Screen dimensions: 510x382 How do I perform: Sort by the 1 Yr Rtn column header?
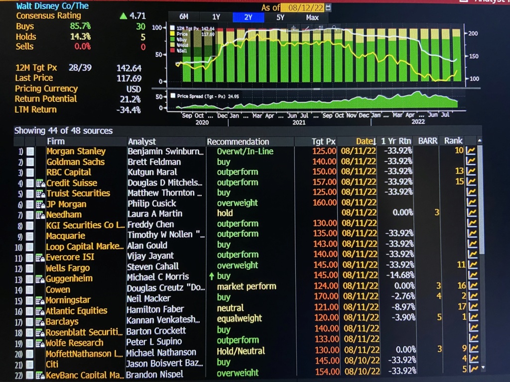coord(396,141)
